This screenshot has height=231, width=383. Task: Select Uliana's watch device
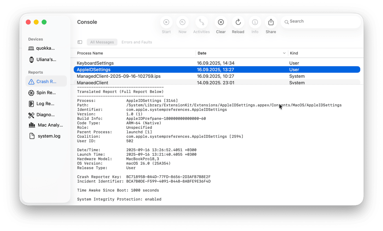coord(46,60)
